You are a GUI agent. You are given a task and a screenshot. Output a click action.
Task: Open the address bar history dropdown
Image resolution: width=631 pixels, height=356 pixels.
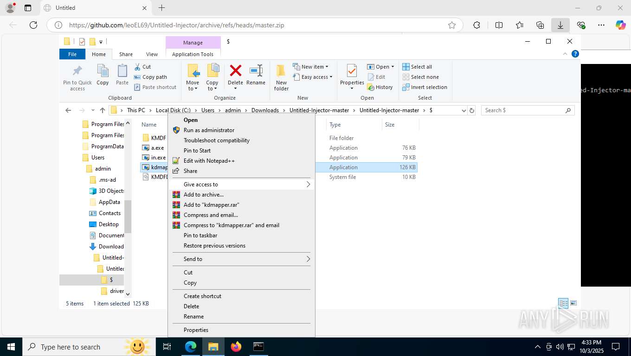click(464, 110)
